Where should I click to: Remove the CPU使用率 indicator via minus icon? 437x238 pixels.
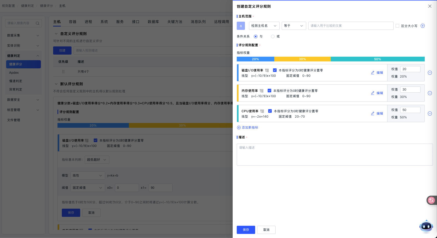[430, 114]
